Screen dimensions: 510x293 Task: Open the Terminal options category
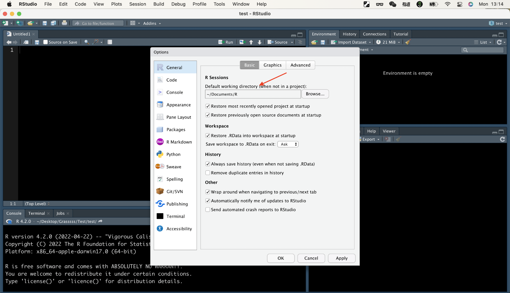[175, 216]
